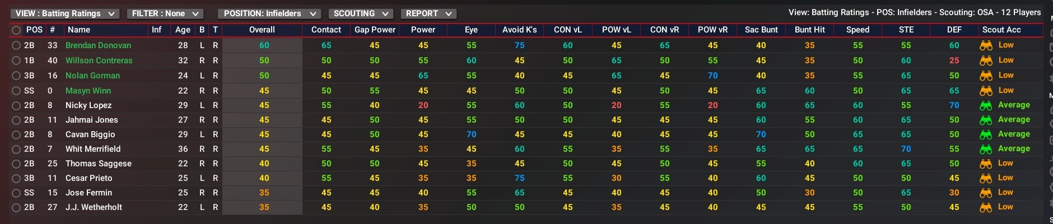This screenshot has width=1053, height=224.
Task: Toggle the select-all circle in the header row
Action: click(x=16, y=30)
